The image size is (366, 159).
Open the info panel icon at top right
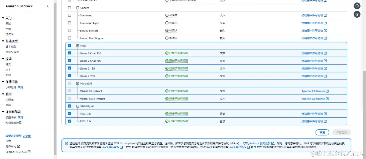[x=357, y=6]
